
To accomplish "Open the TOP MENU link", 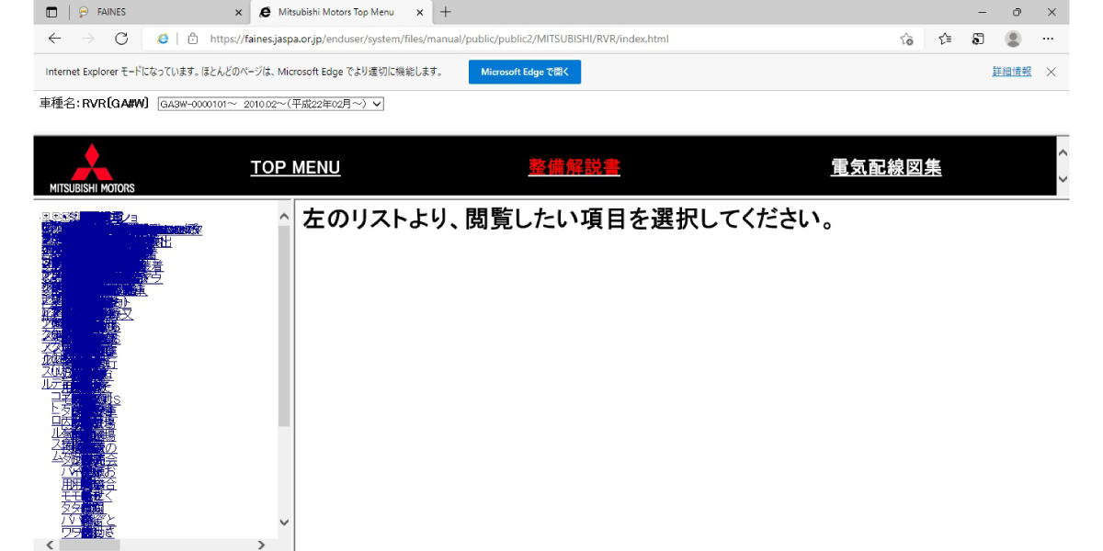I will coord(295,167).
